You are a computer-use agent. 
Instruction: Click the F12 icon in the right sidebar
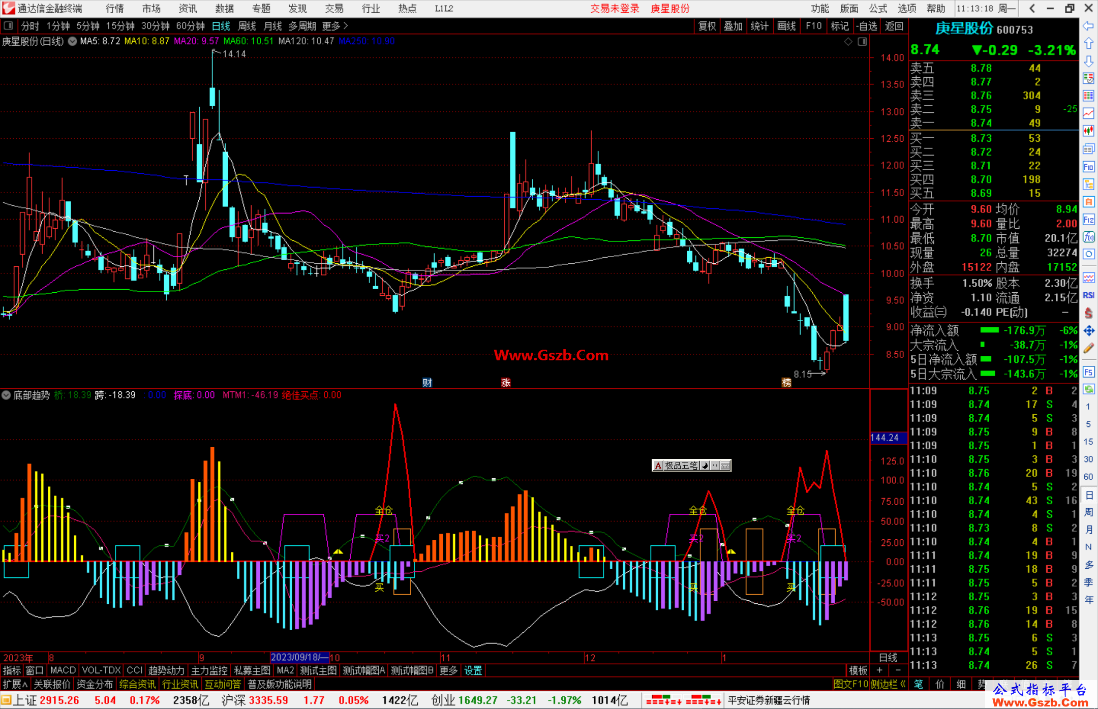pyautogui.click(x=1088, y=220)
